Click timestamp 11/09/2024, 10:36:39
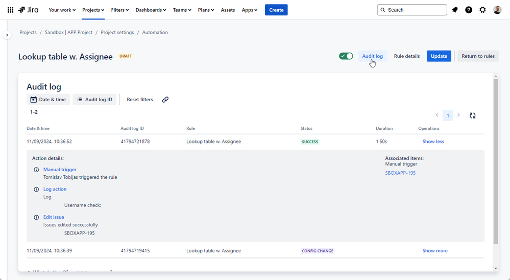Image resolution: width=510 pixels, height=280 pixels. (49, 251)
